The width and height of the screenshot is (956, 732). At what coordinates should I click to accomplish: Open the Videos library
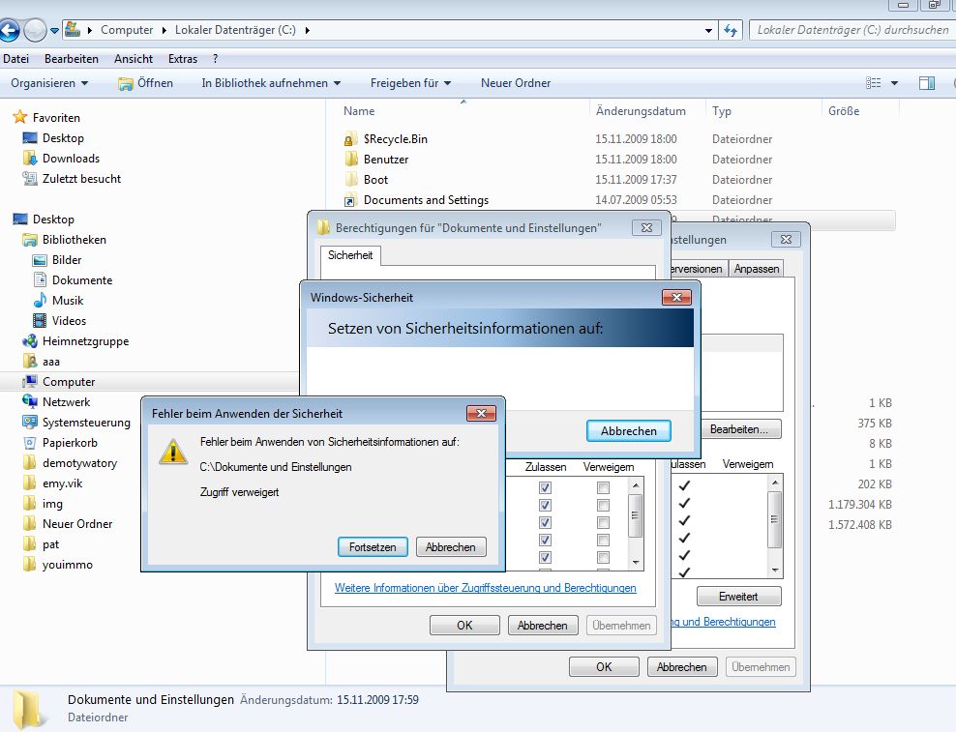tap(69, 321)
